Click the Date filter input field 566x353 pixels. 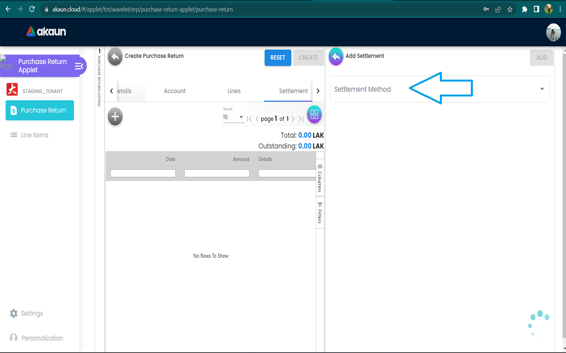click(x=143, y=173)
